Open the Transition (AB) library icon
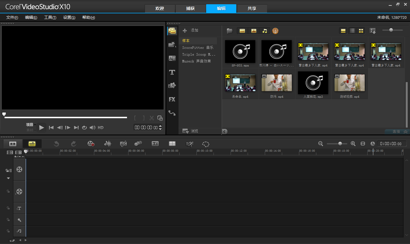This screenshot has height=244, width=410. pyautogui.click(x=172, y=58)
